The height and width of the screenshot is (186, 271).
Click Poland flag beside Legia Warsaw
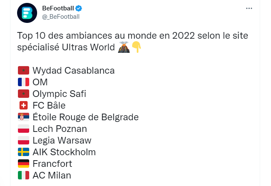(x=23, y=141)
